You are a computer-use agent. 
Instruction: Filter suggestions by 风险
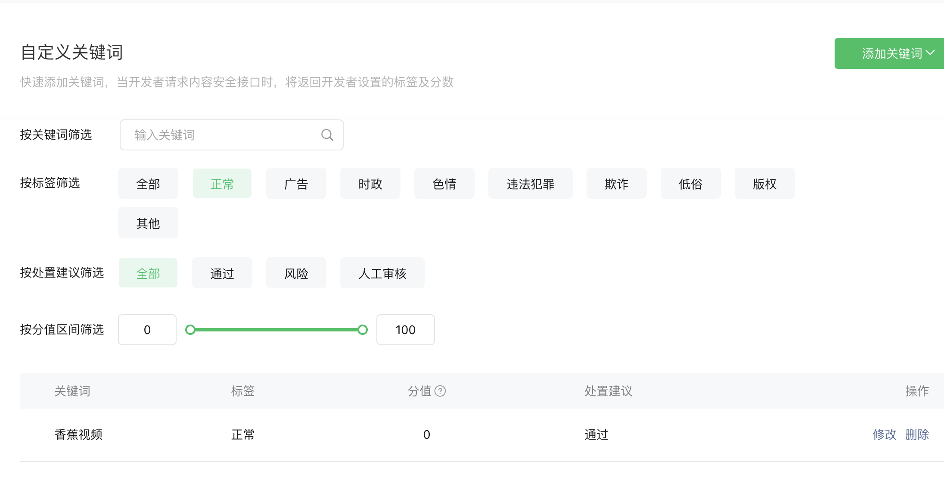(296, 274)
